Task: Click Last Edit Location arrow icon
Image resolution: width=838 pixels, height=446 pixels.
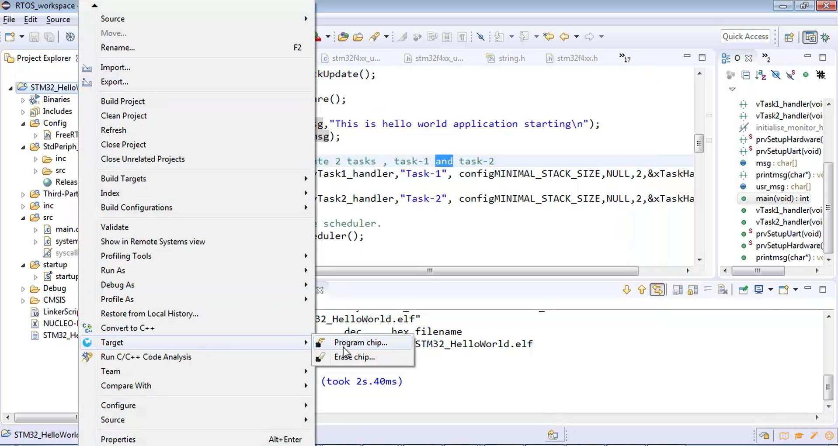Action: click(549, 37)
